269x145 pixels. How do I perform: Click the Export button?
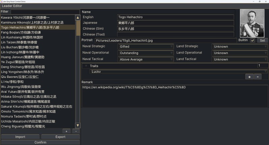pos(60,137)
